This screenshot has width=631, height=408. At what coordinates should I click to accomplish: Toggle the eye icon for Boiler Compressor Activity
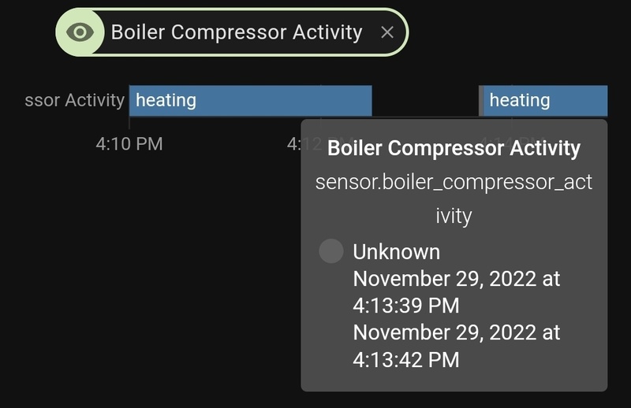click(80, 32)
